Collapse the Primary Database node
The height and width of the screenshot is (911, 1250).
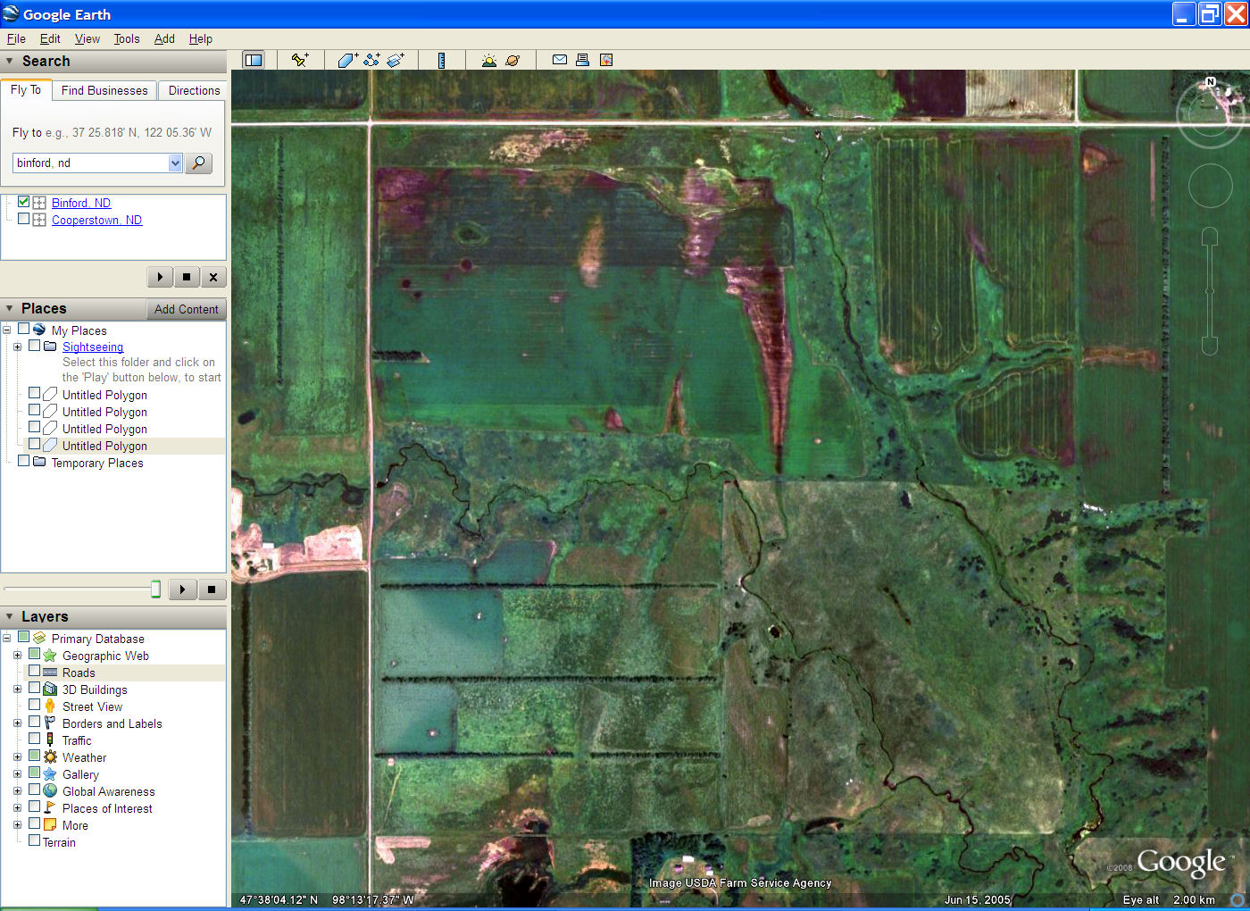[x=7, y=639]
